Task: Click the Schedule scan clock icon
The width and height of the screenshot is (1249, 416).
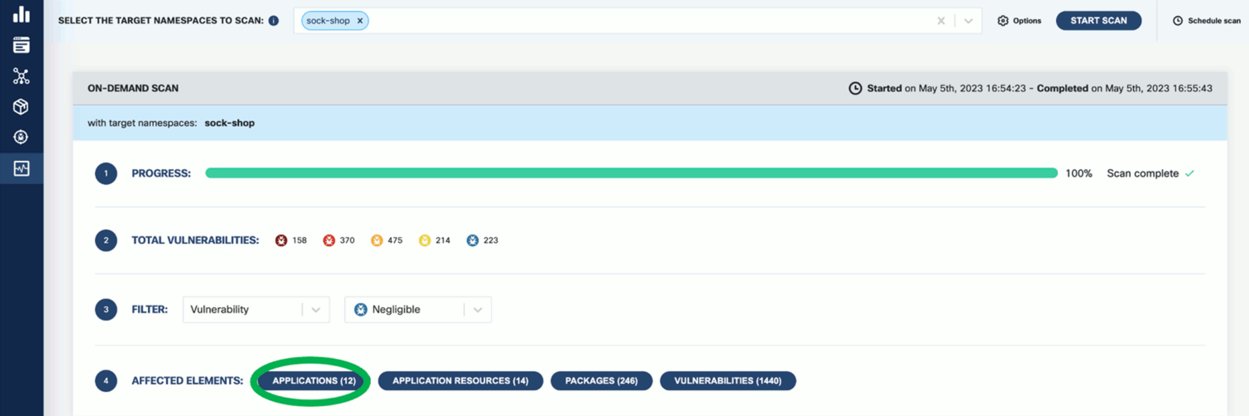Action: coord(1178,21)
